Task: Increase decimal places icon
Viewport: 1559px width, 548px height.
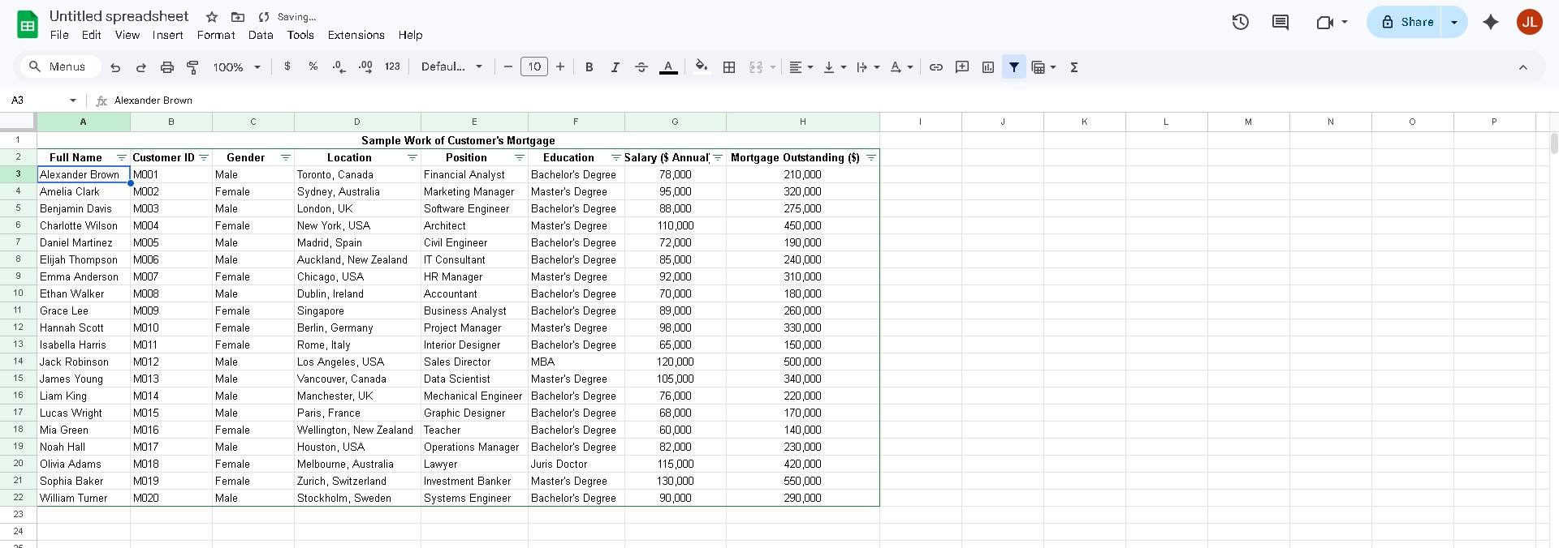Action: click(365, 66)
